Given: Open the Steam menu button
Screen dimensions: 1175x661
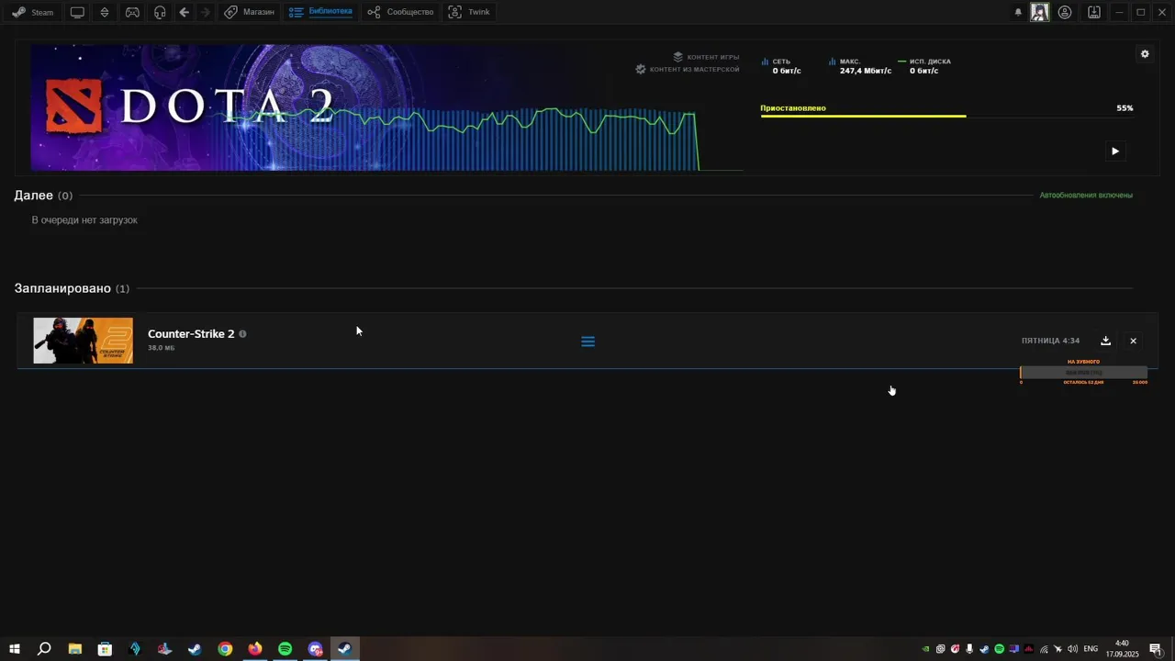Looking at the screenshot, I should tap(33, 12).
